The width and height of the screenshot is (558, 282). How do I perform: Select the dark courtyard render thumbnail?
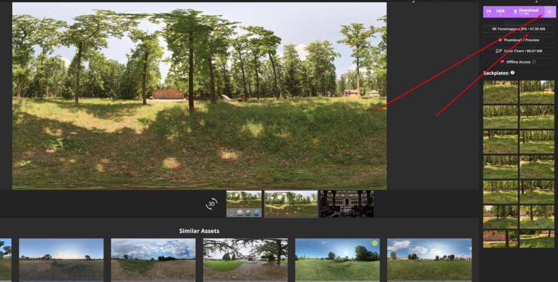tap(346, 204)
